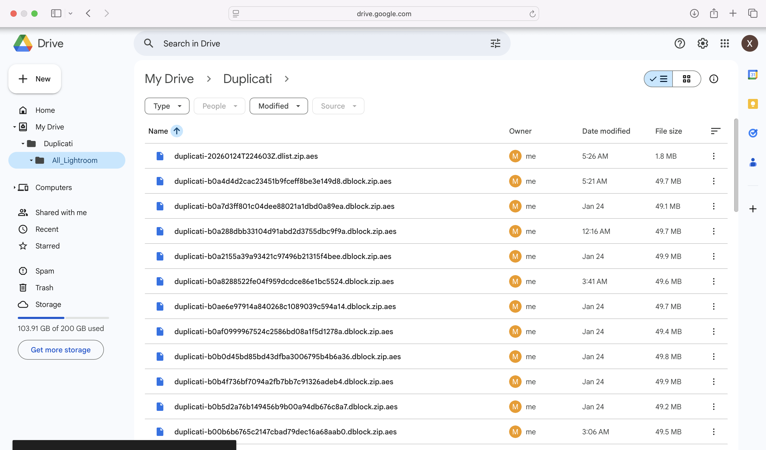Open Google Tasks side panel icon
This screenshot has height=450, width=766.
coord(753,133)
